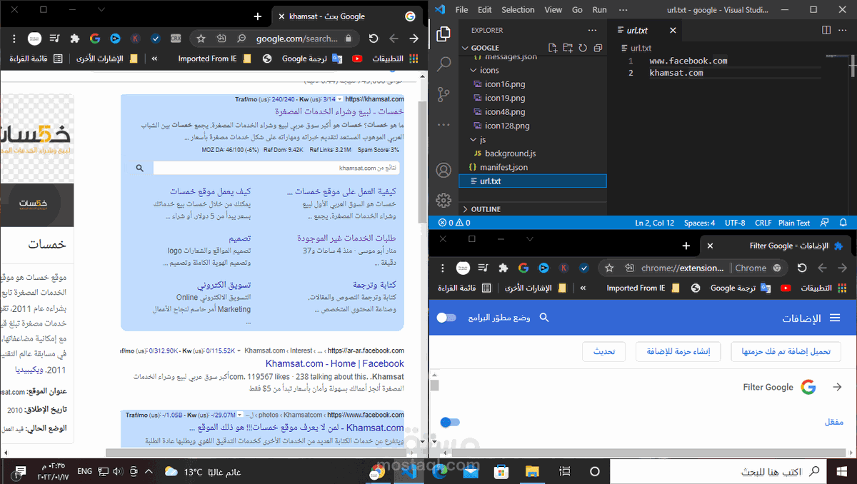Click New Folder icon in GOOGLE explorer header
This screenshot has width=857, height=484.
(x=568, y=48)
